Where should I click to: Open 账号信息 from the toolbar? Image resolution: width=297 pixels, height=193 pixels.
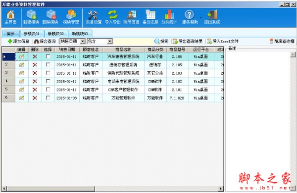tap(131, 17)
